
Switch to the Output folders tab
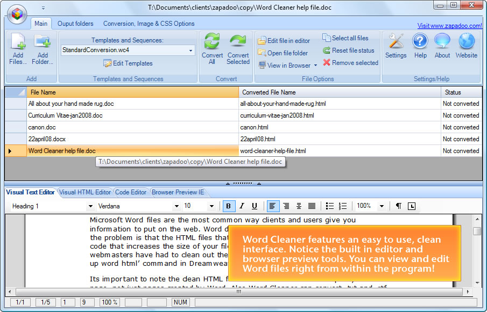[x=75, y=24]
